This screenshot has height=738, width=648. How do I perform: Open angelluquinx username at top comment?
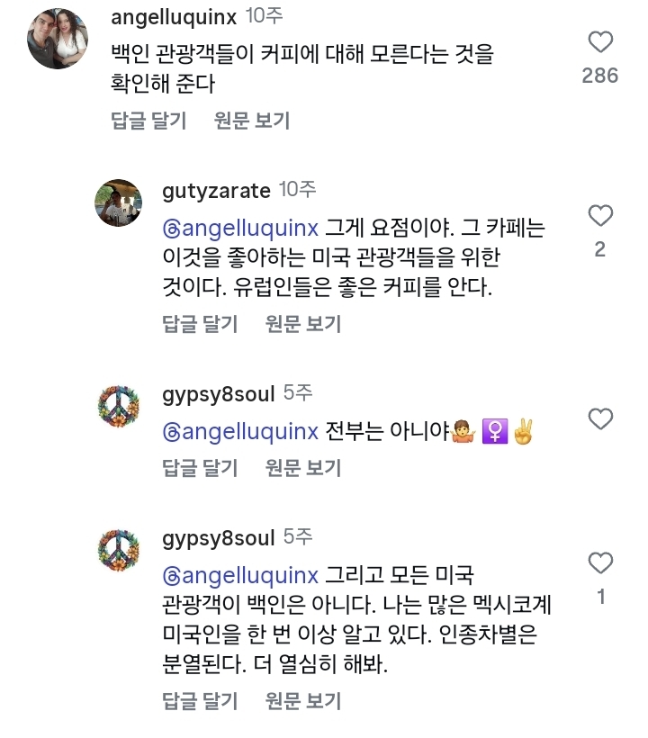pos(171,17)
